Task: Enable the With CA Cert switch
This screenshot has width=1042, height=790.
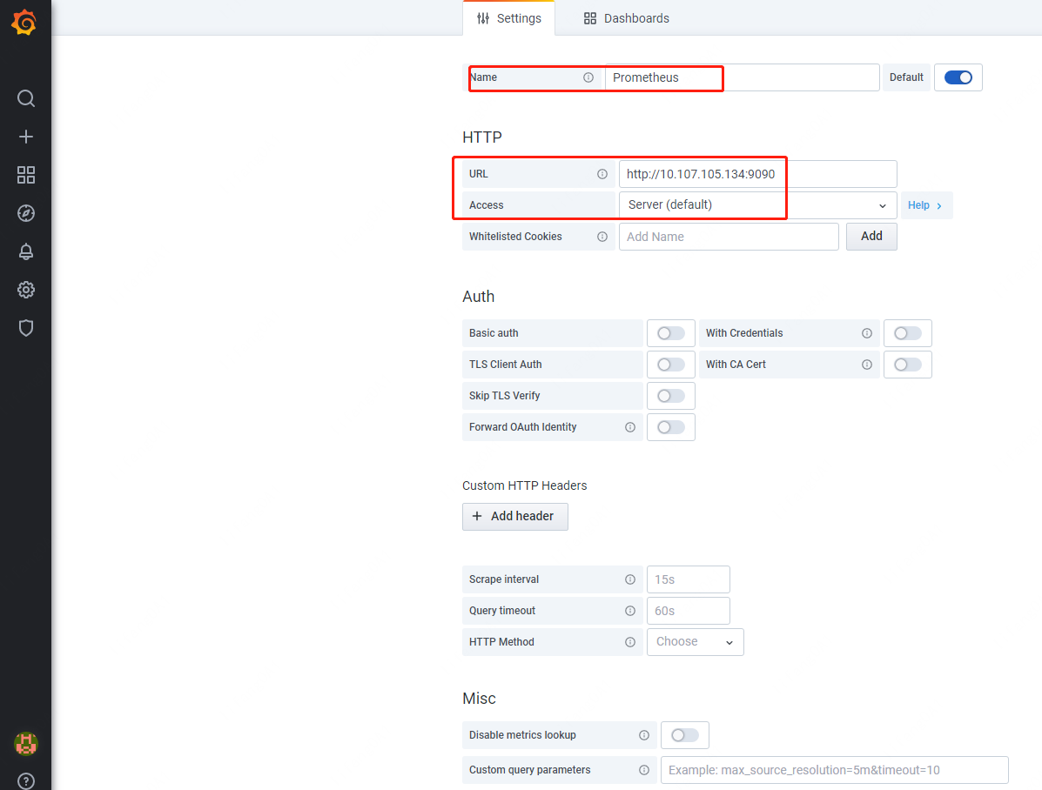Action: coord(907,365)
